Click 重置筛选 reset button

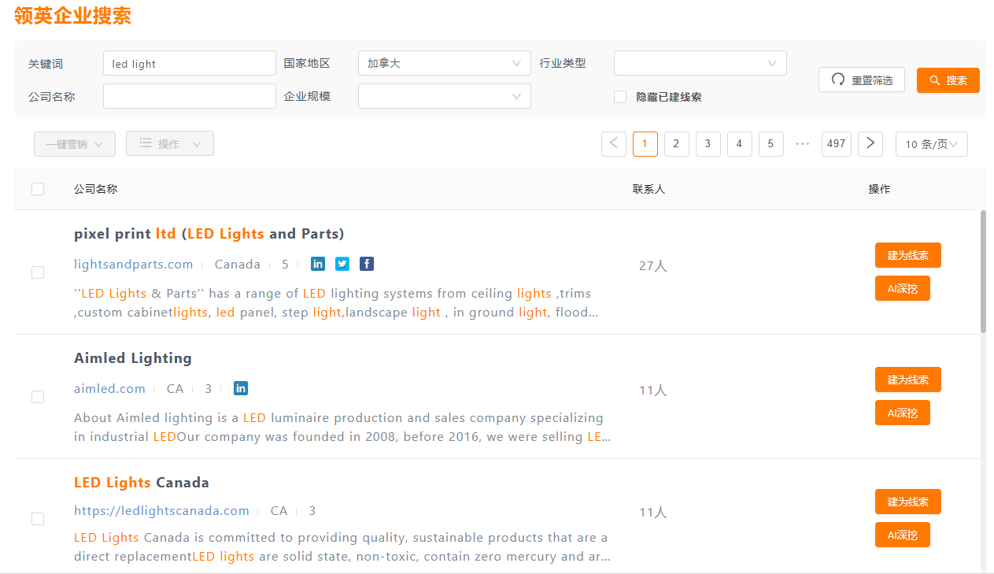(862, 80)
